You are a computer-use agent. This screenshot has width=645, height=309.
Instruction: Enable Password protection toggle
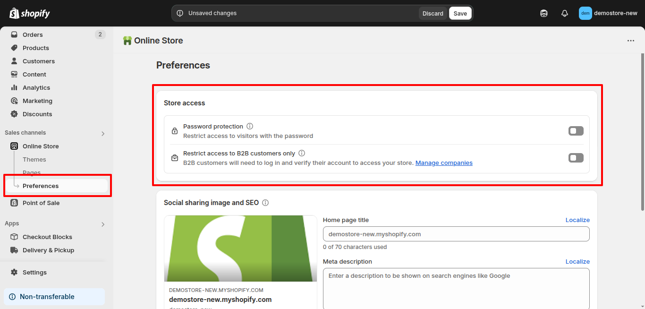coord(576,131)
